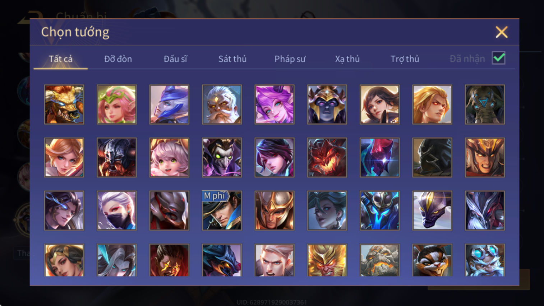Pick the red demon face hero
544x306 pixels.
[327, 158]
